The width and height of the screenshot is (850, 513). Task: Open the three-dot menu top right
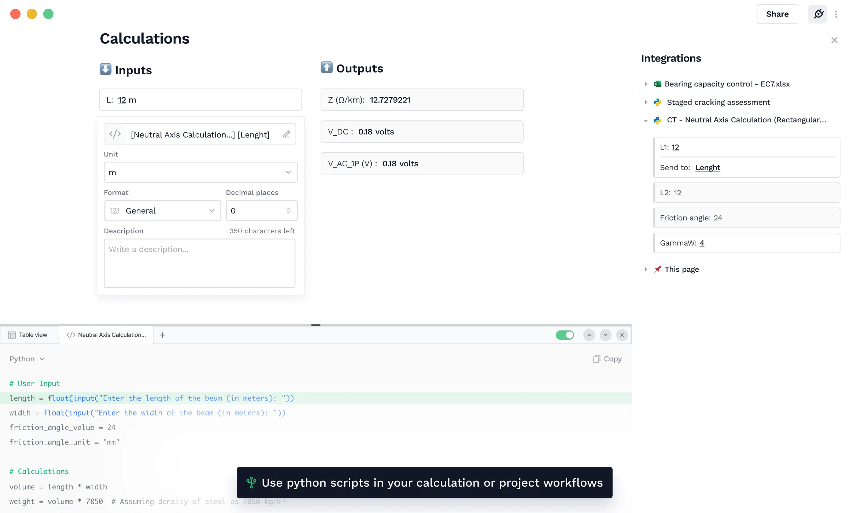click(836, 14)
